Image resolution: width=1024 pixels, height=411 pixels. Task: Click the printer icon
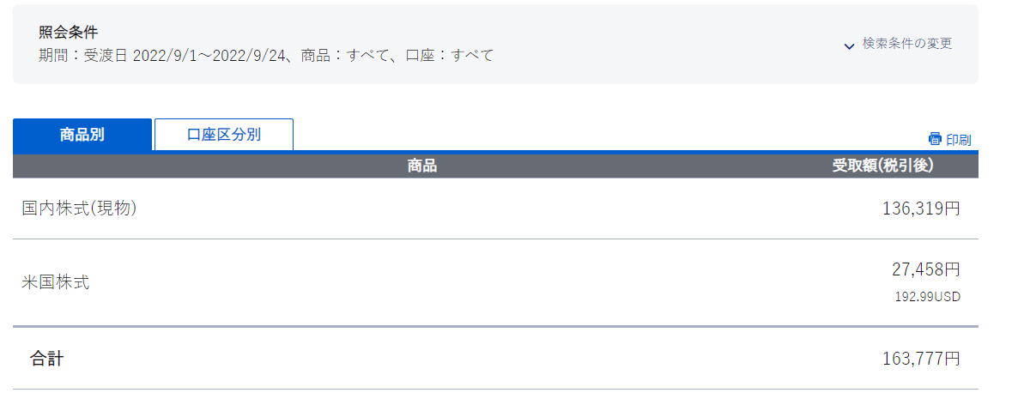[936, 139]
